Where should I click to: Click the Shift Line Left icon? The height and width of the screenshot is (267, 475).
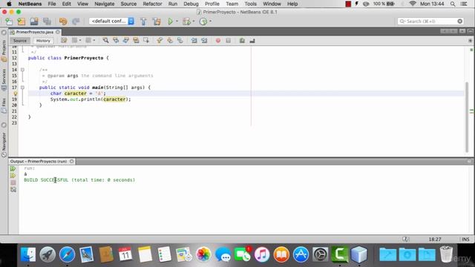(194, 40)
